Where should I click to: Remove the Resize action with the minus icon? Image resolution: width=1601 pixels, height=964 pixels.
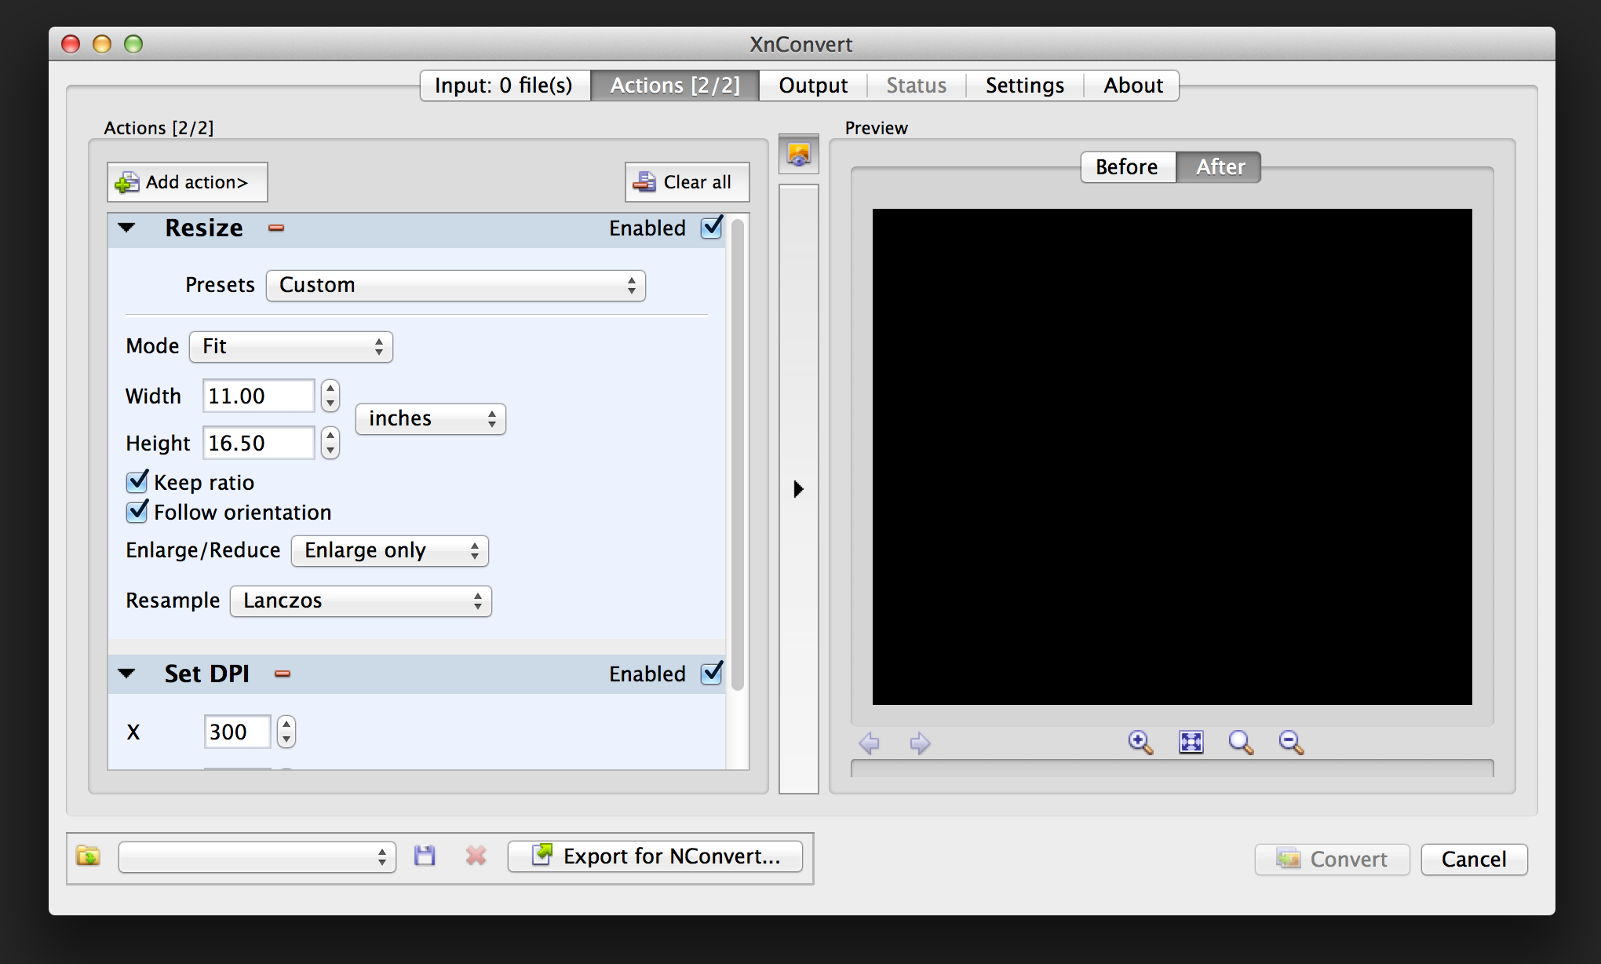point(276,228)
